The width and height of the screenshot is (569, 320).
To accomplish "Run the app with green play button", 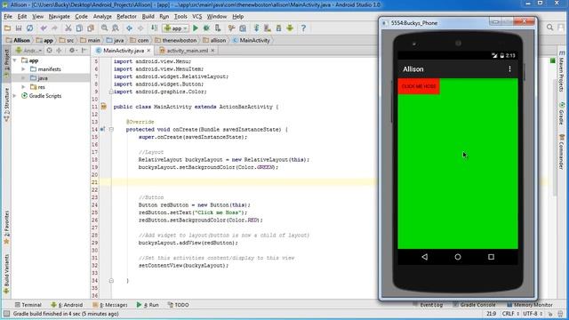I will [x=196, y=28].
